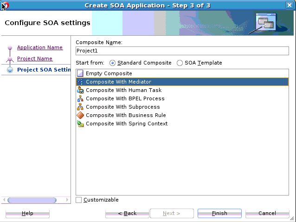Click the Cancel button

point(267,213)
